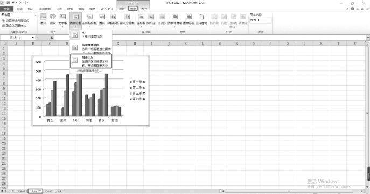Click the Picture insert icon

[44, 19]
